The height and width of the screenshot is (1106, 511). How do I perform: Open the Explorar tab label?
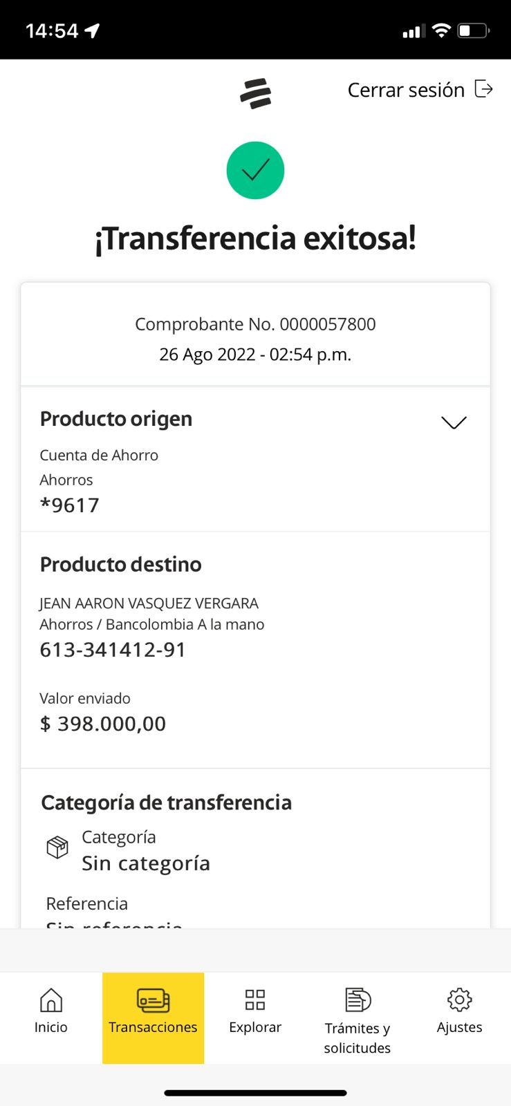[x=255, y=1027]
